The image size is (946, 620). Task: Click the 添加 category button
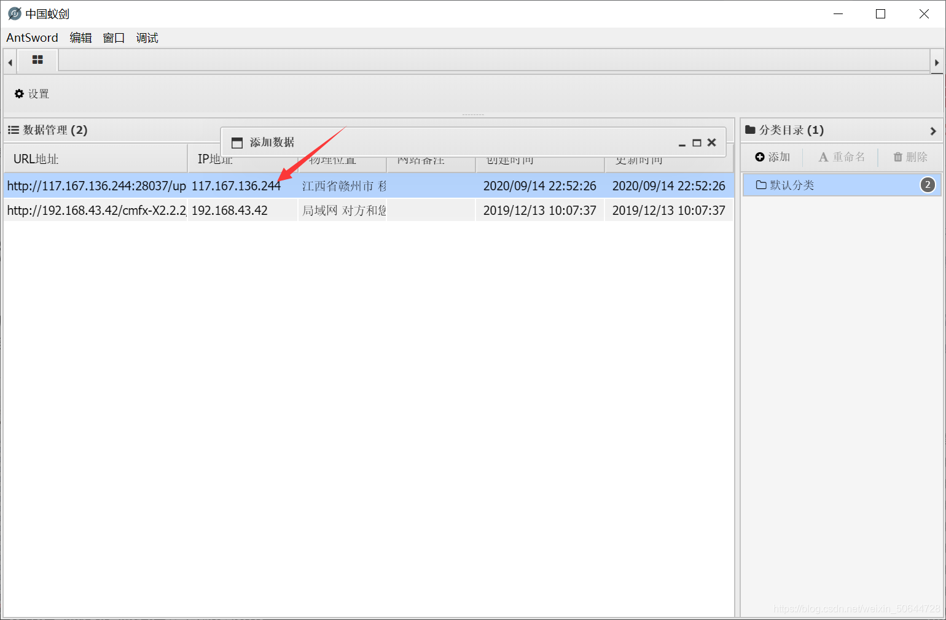[x=773, y=157]
